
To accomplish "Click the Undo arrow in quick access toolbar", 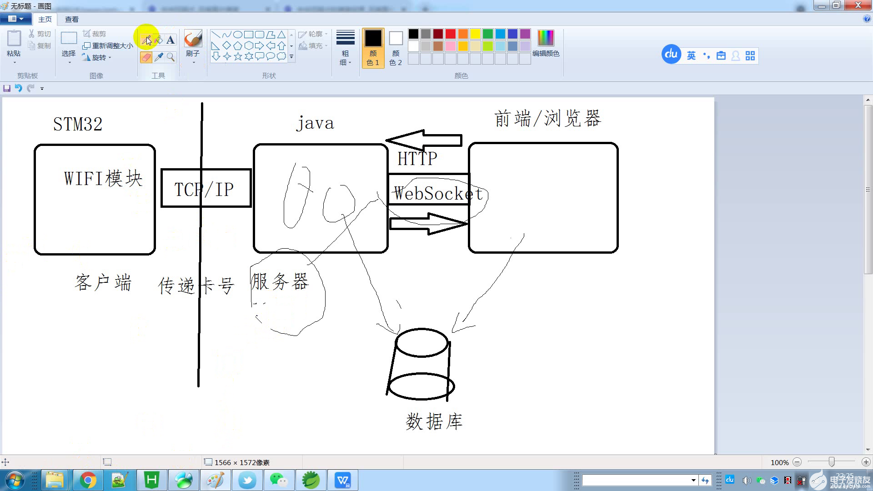I will [18, 88].
